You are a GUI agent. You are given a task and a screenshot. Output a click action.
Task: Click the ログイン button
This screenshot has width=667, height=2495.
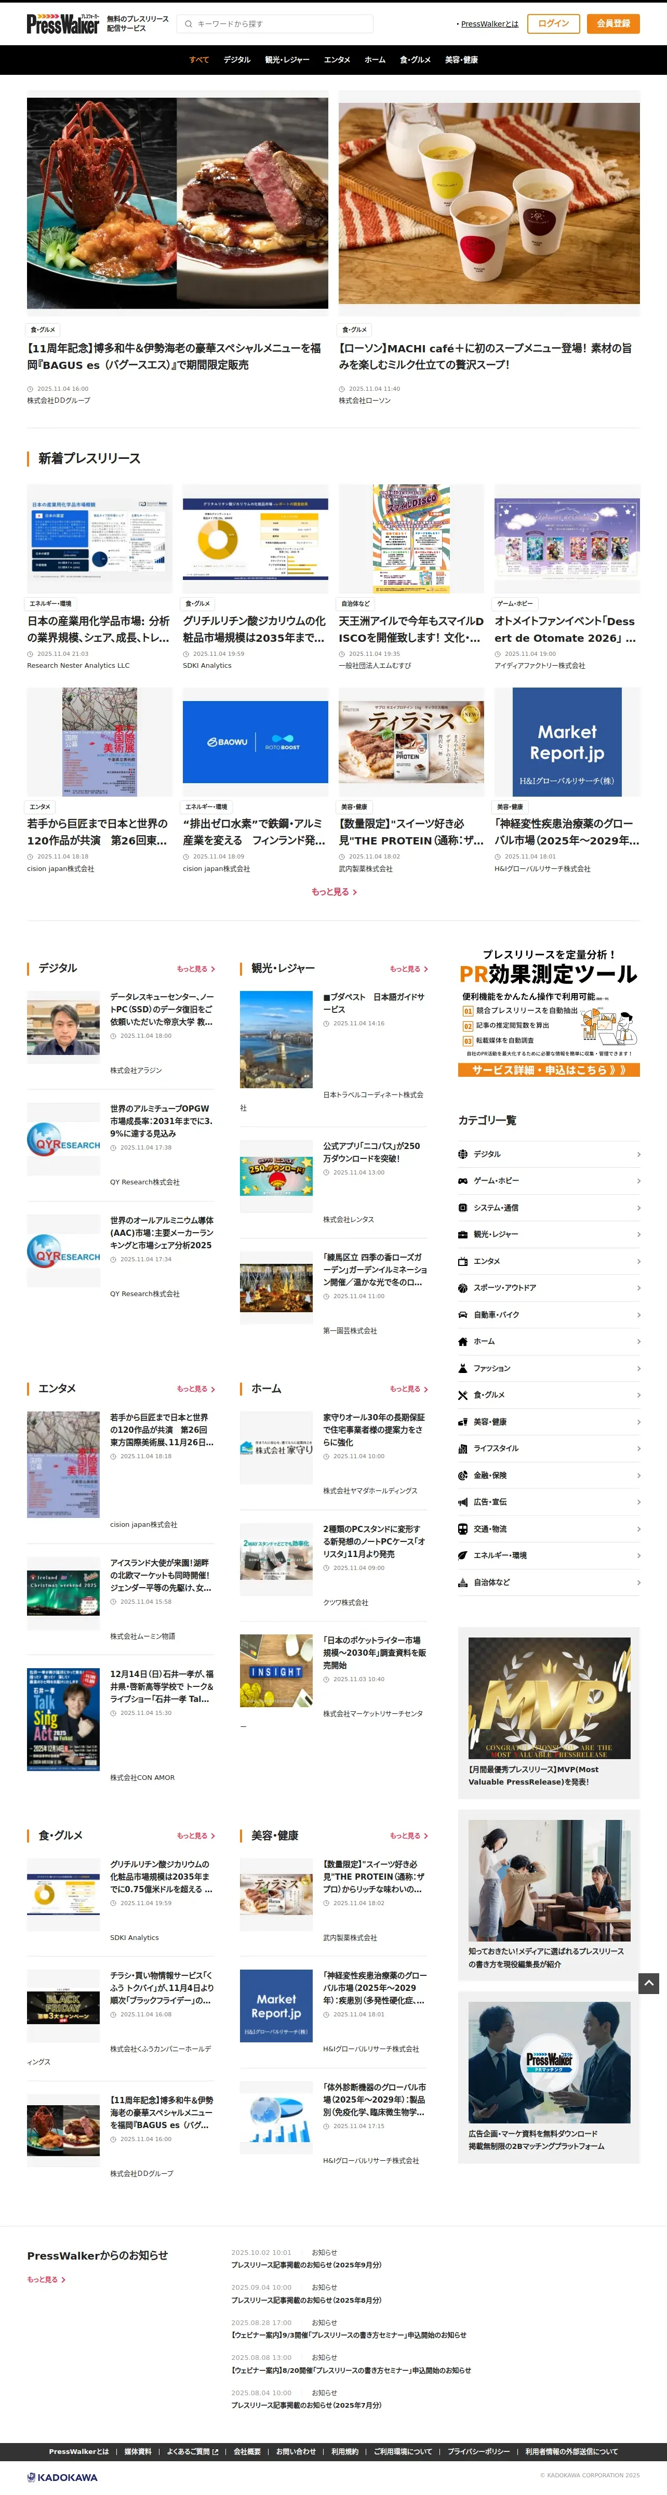pyautogui.click(x=554, y=23)
